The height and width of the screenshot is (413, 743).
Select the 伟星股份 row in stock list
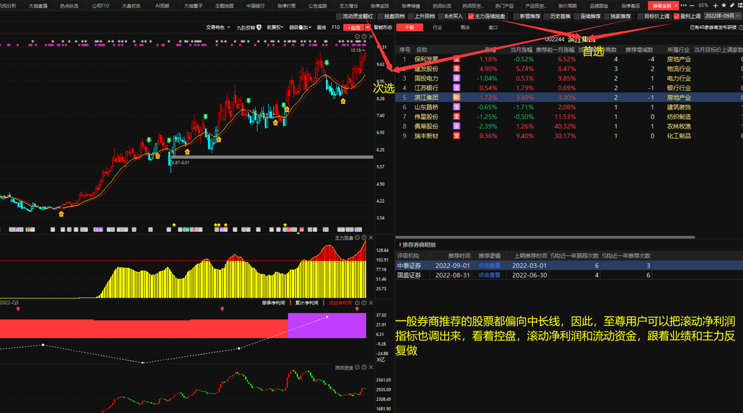point(569,116)
